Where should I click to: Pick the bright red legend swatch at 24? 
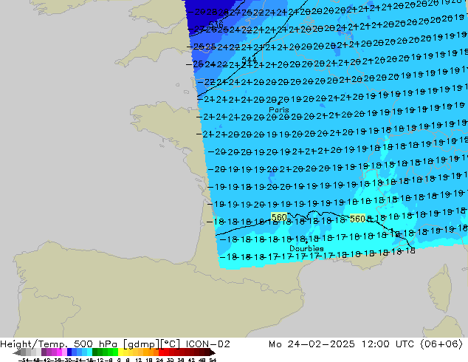[161, 352]
